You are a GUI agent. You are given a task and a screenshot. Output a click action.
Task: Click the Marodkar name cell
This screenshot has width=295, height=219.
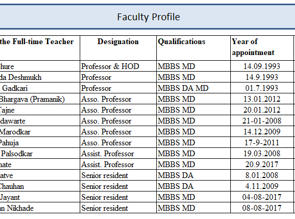pyautogui.click(x=40, y=132)
